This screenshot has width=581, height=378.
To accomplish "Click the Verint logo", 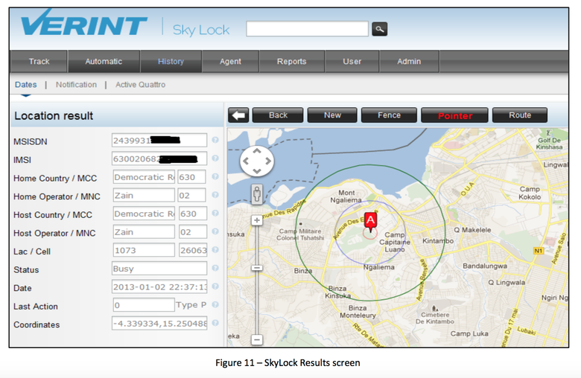I will pyautogui.click(x=84, y=24).
